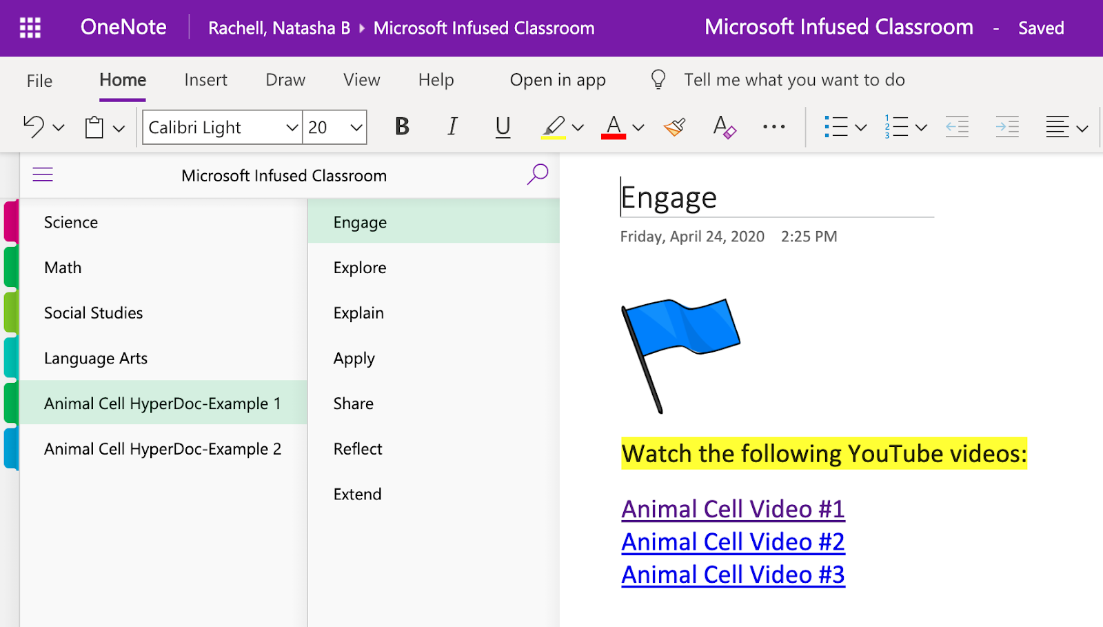Click the Clear Formatting icon
This screenshot has height=627, width=1103.
point(725,127)
